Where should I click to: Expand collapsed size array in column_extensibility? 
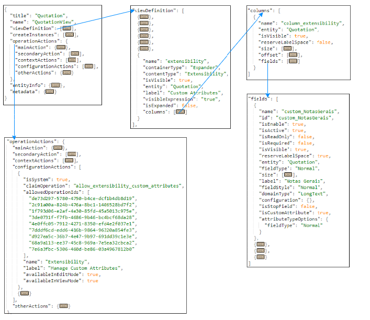pyautogui.click(x=287, y=49)
